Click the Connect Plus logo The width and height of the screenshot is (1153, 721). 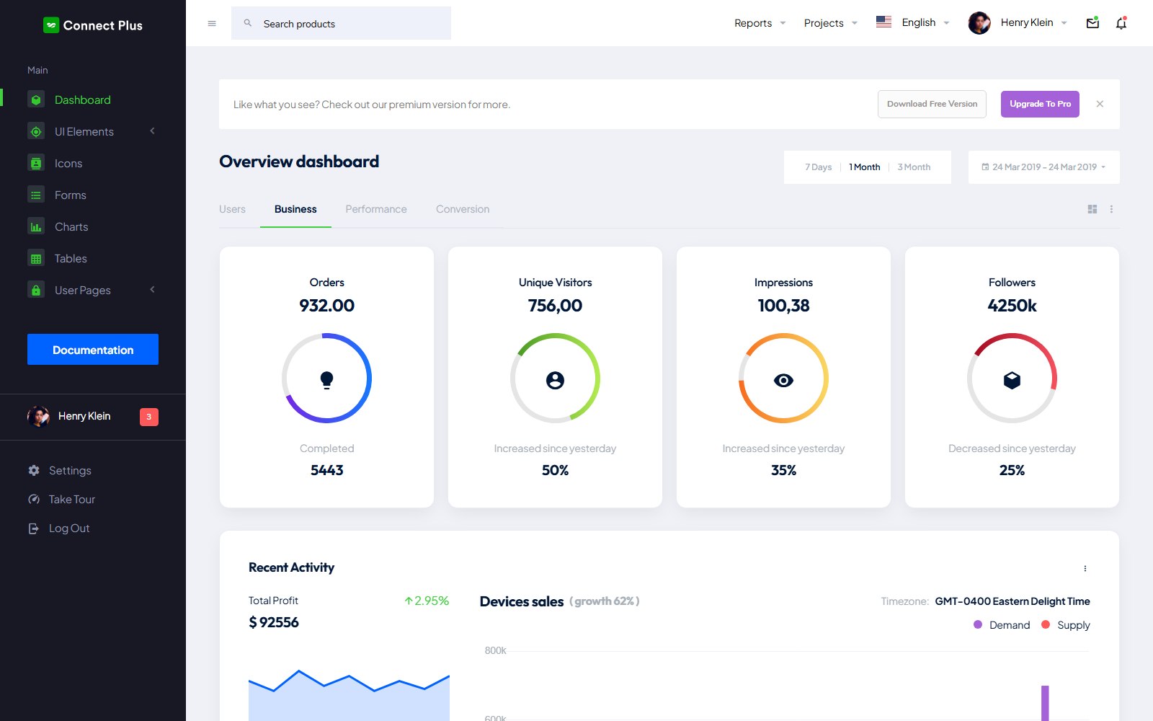click(93, 25)
